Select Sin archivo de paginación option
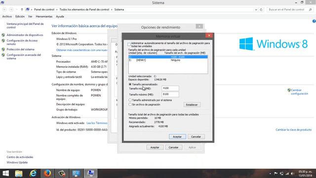 coord(130,104)
